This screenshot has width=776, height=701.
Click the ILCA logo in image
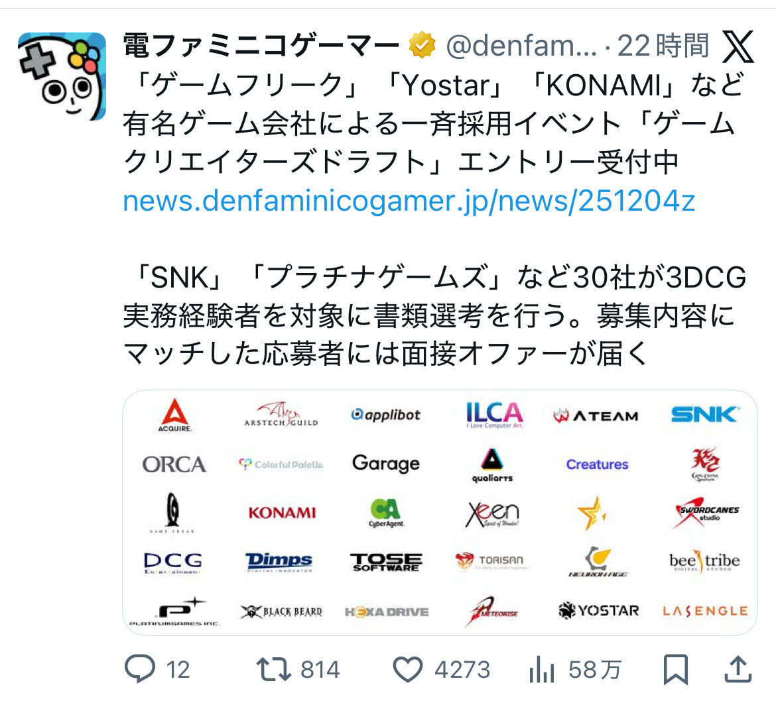point(493,415)
